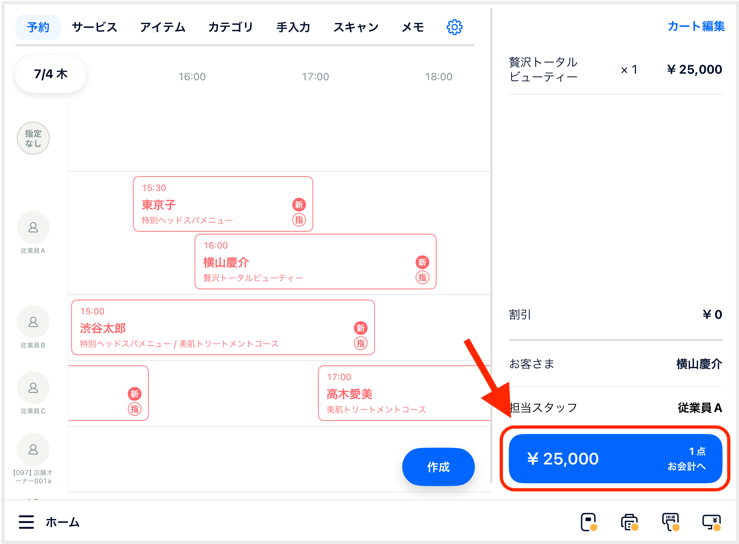Click the 16:00 time header
The height and width of the screenshot is (544, 739).
[192, 76]
